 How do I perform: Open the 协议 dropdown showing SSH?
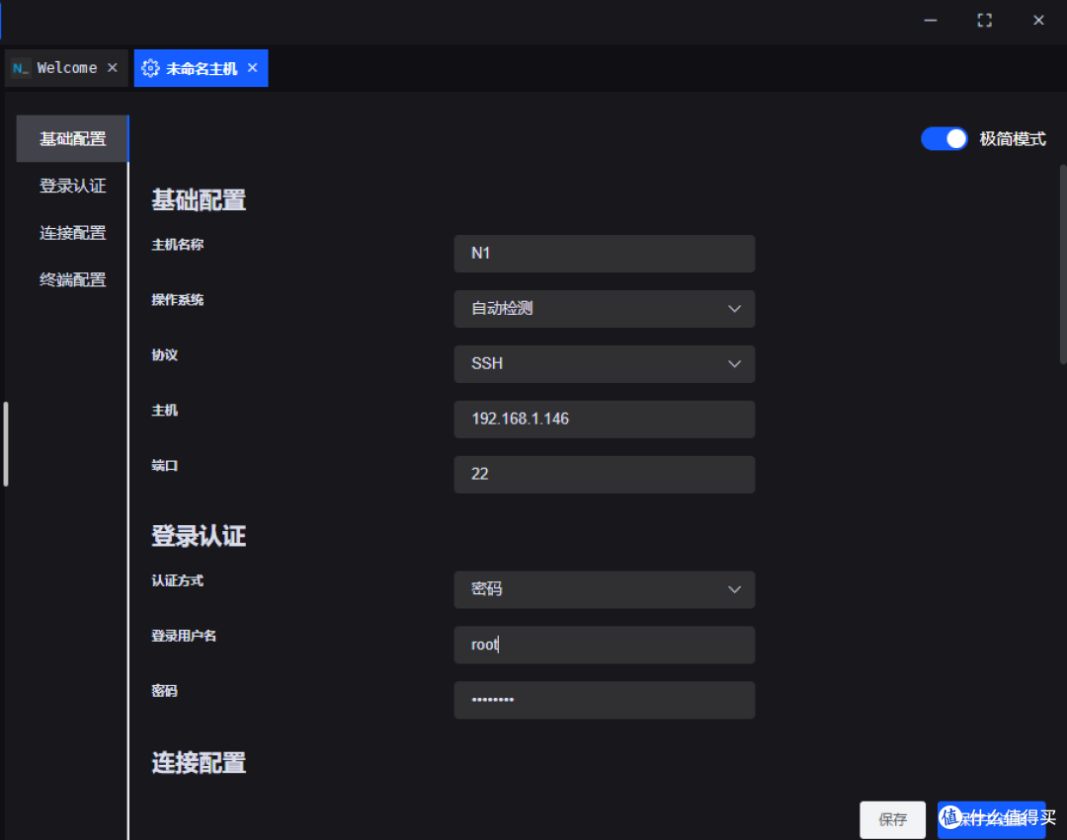[605, 363]
